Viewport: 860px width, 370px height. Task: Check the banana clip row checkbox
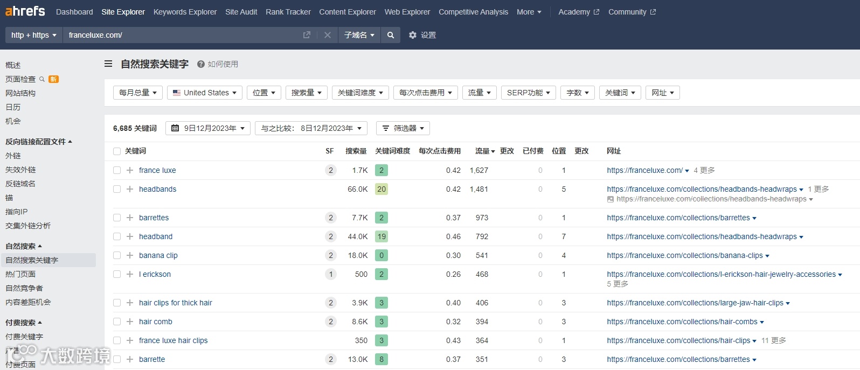coord(117,255)
